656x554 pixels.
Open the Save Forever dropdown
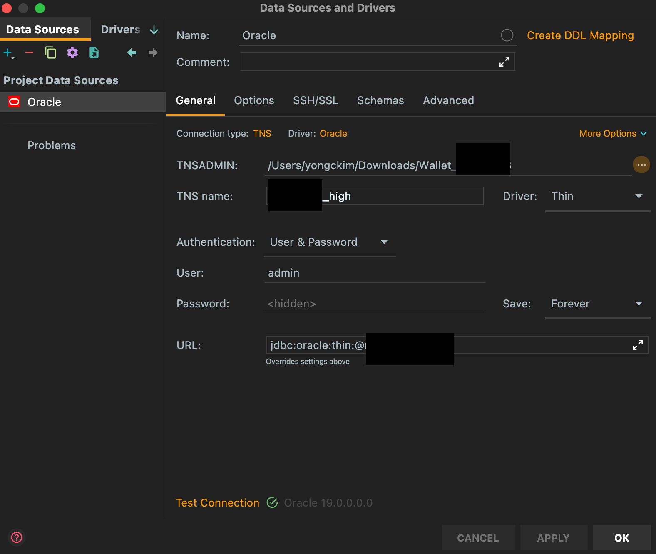[x=598, y=304]
